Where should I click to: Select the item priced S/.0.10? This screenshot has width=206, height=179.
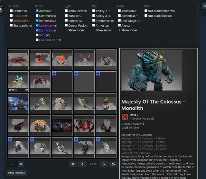18,82
